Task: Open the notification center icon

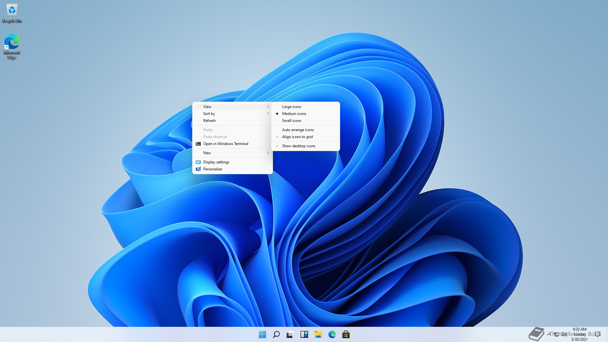Action: 598,334
